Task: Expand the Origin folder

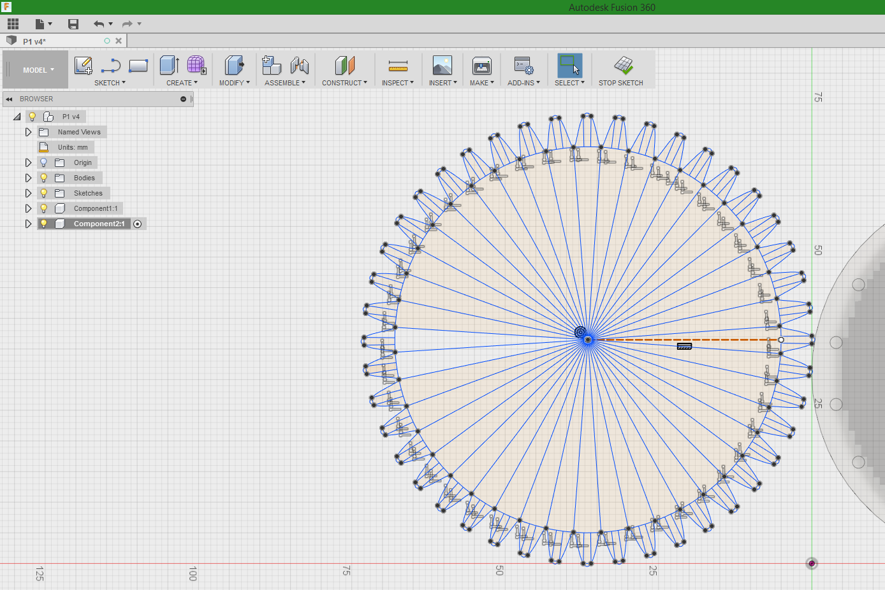Action: pyautogui.click(x=28, y=162)
